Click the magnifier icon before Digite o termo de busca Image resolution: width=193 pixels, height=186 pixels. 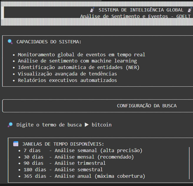[x=10, y=125]
